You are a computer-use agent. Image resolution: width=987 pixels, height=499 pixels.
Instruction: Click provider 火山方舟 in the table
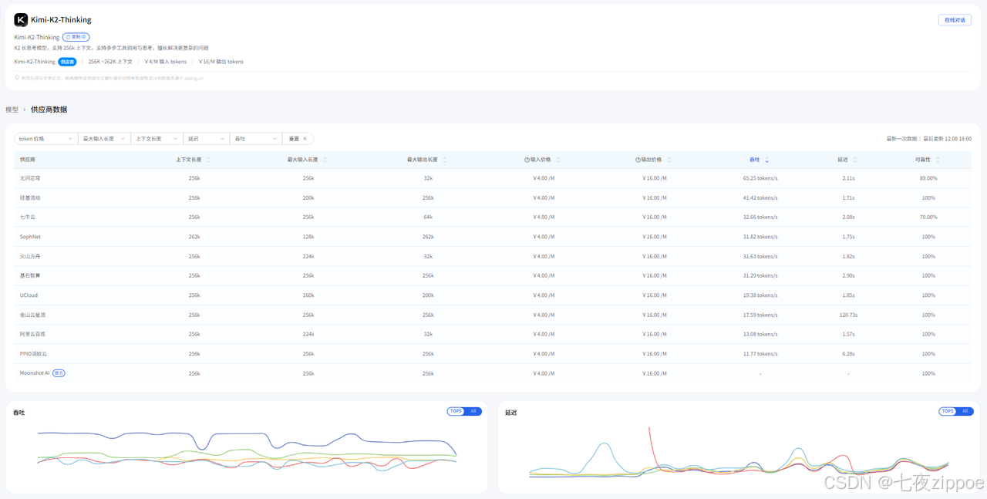coord(30,256)
